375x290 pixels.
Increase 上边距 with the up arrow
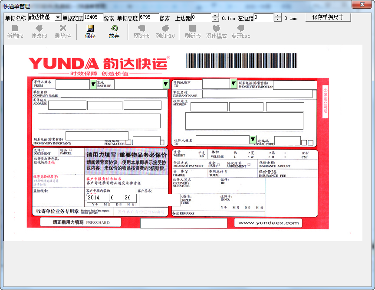click(215, 15)
